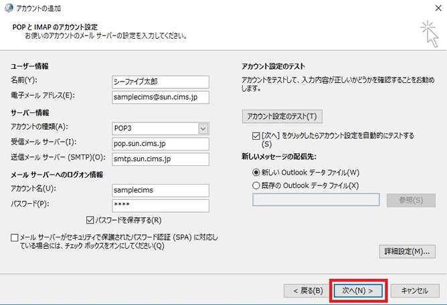Image resolution: width=447 pixels, height=305 pixels.
Task: Click the お使いのアカウント instruction subtitle text
Action: pos(106,36)
